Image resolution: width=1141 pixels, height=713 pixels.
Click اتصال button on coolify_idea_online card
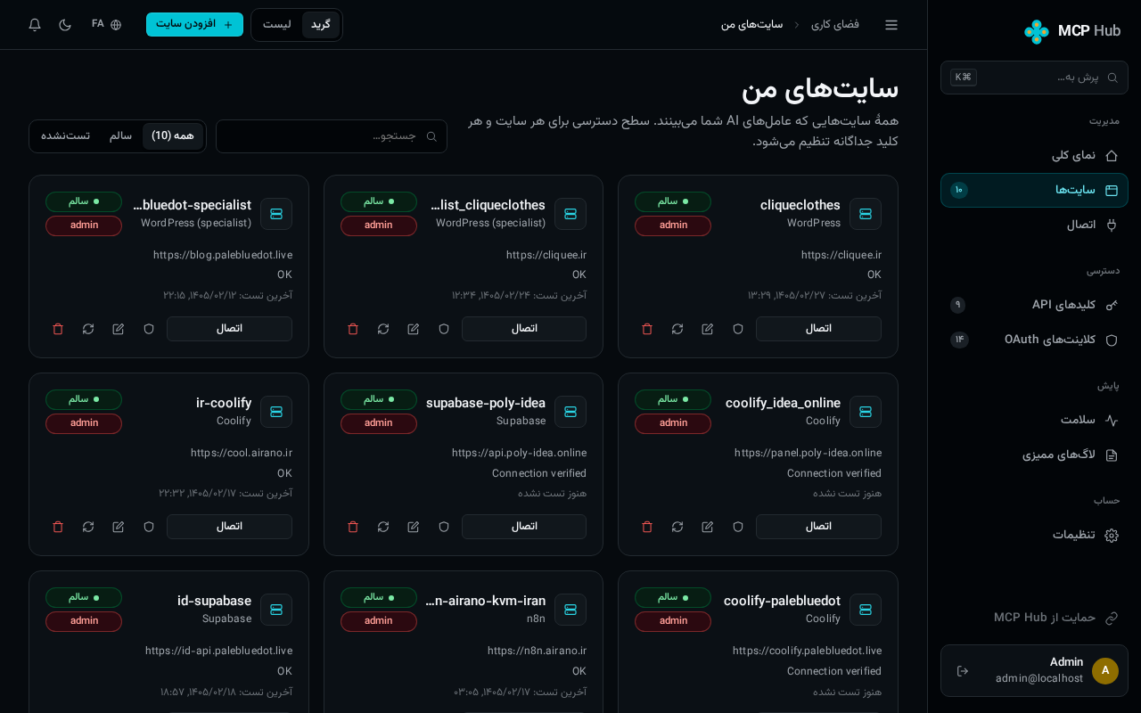[818, 527]
